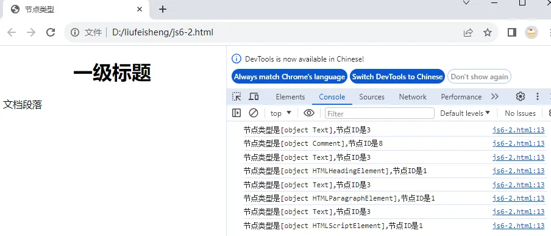Close the 节点类型 tab

pos(140,10)
